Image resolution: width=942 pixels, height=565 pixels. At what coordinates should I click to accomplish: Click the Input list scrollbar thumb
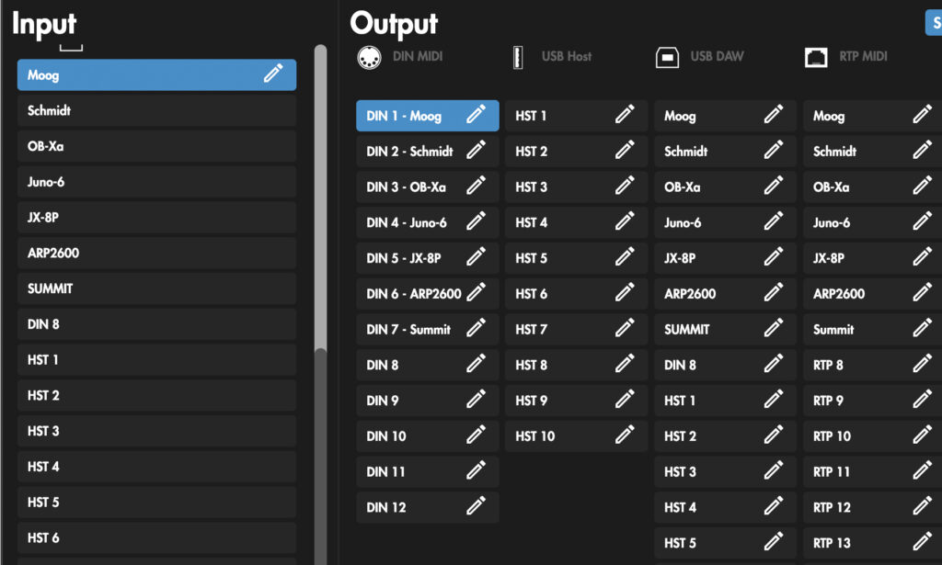(x=321, y=198)
